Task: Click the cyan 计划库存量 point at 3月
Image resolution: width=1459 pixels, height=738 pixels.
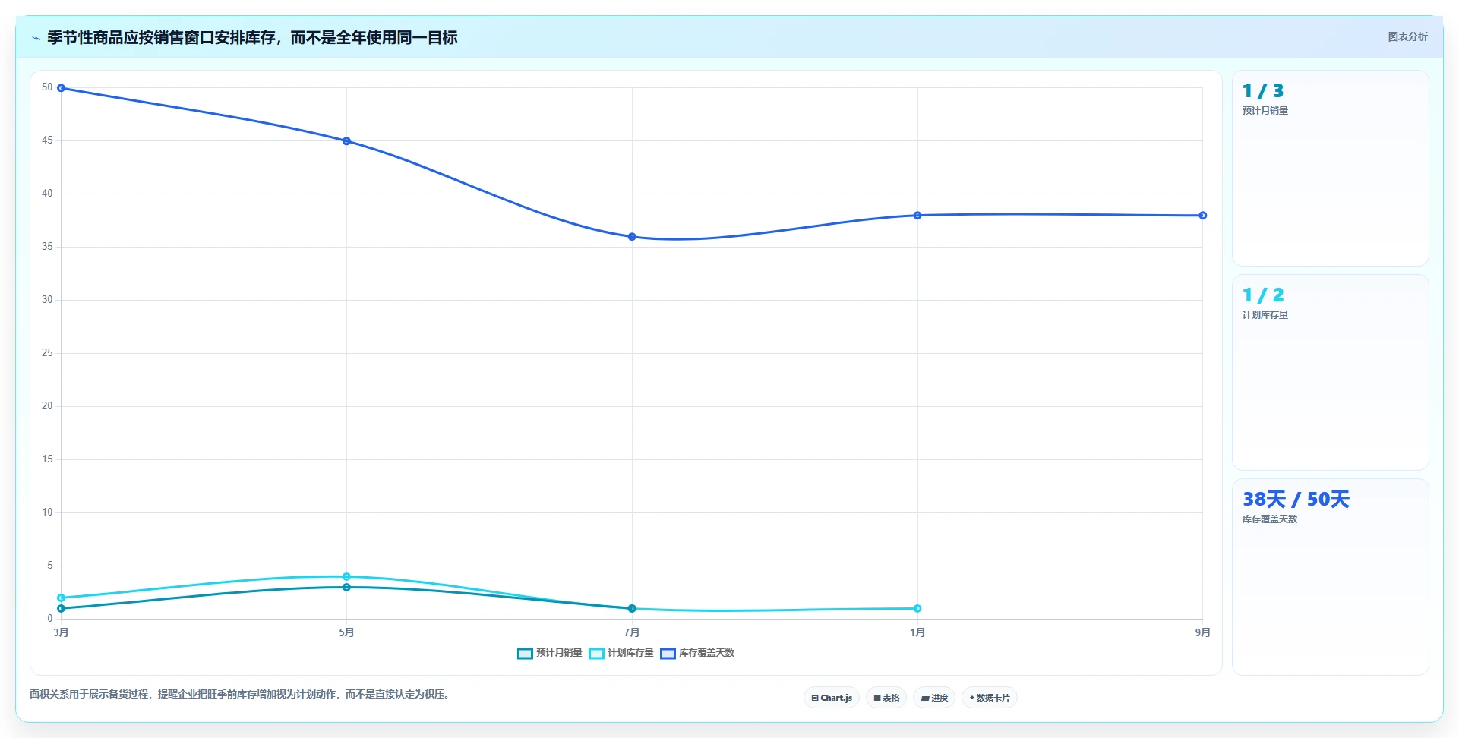Action: point(62,598)
